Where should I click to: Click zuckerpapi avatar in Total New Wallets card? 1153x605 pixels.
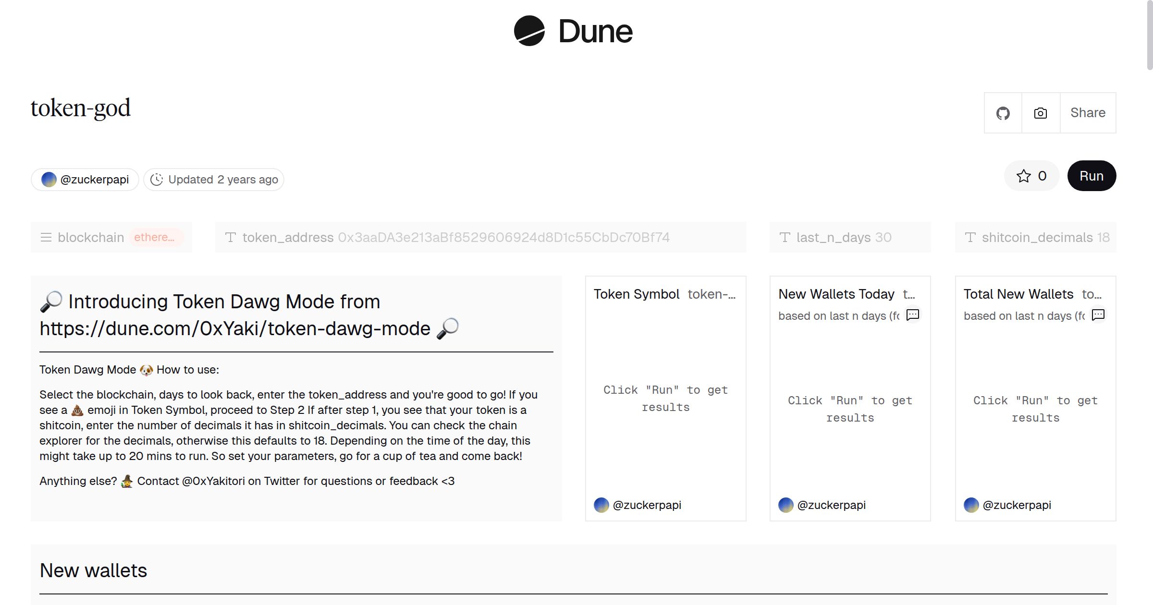[971, 505]
